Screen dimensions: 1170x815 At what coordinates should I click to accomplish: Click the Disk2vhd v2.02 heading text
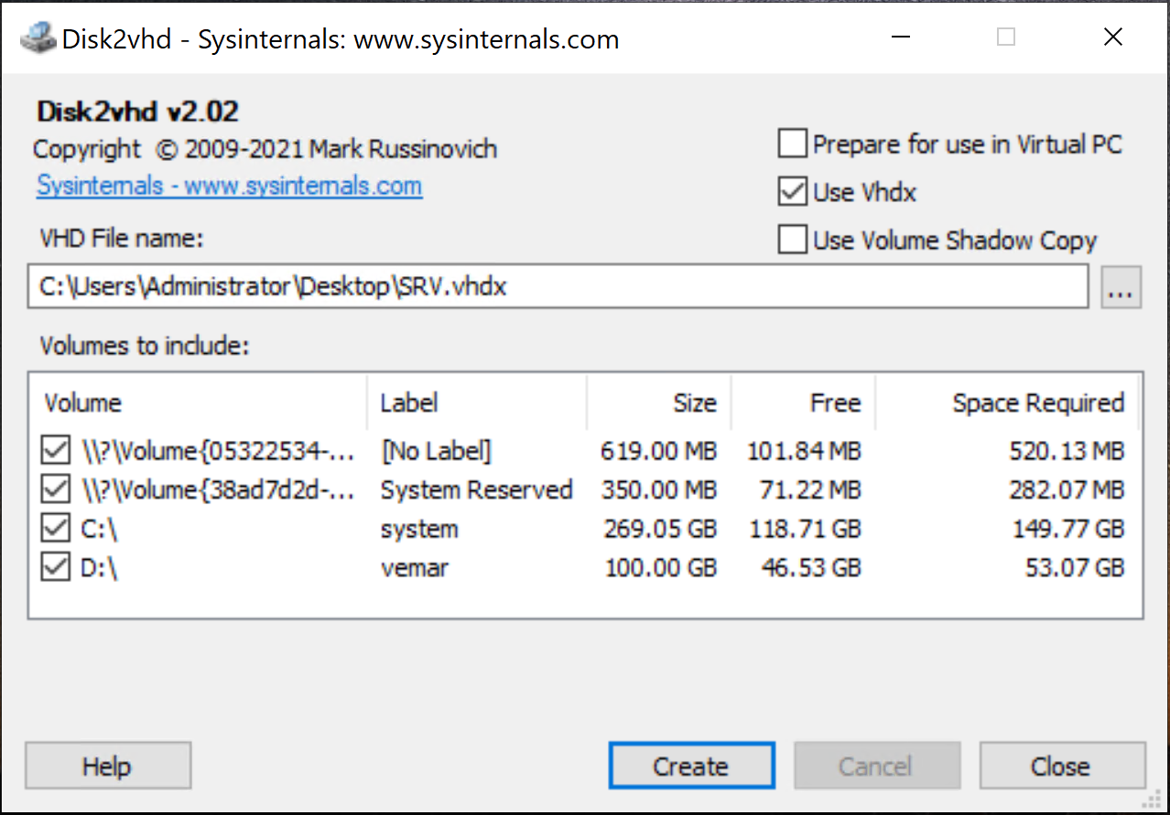coord(137,113)
